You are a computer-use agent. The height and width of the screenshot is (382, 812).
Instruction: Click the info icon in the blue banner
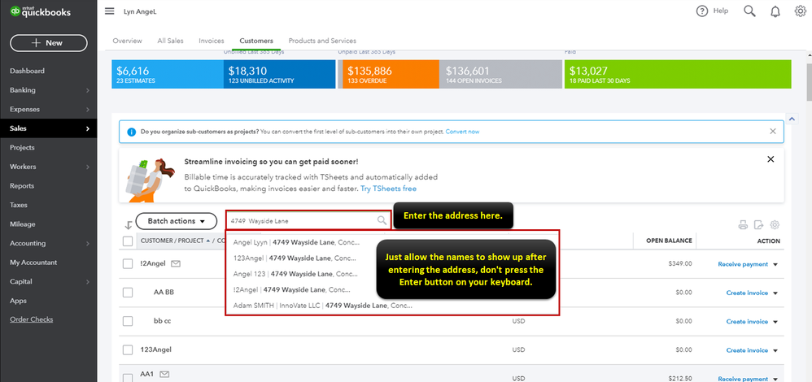pyautogui.click(x=132, y=132)
